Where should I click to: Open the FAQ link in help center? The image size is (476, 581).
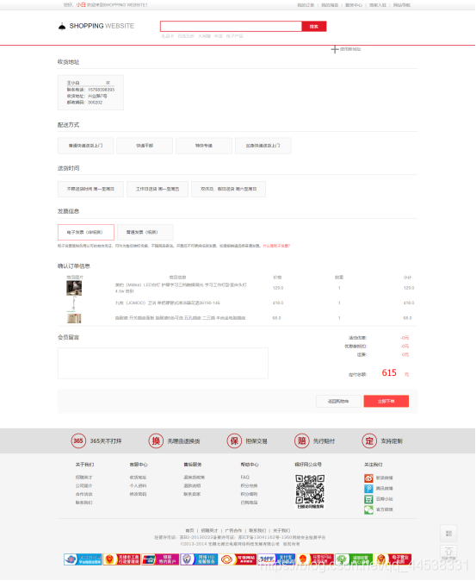244,478
